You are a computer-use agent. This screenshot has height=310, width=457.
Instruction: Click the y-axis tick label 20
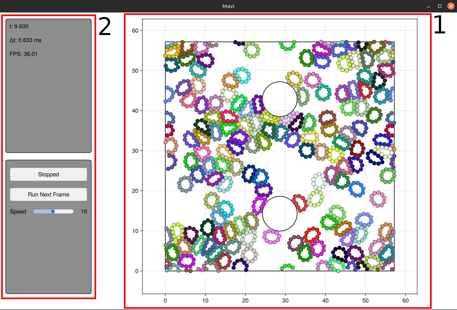point(135,191)
